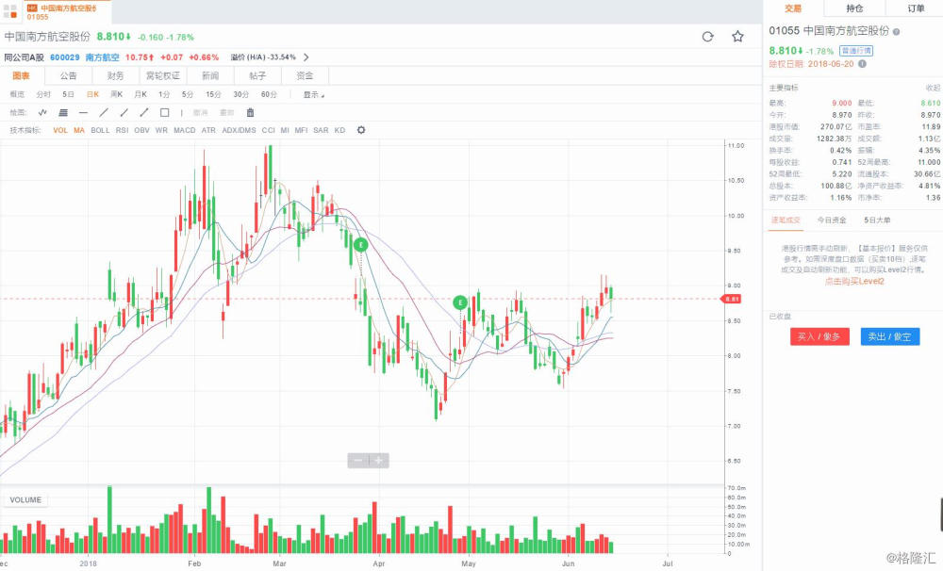Click the lower green E marker near May
Image resolution: width=943 pixels, height=571 pixels.
coord(460,302)
